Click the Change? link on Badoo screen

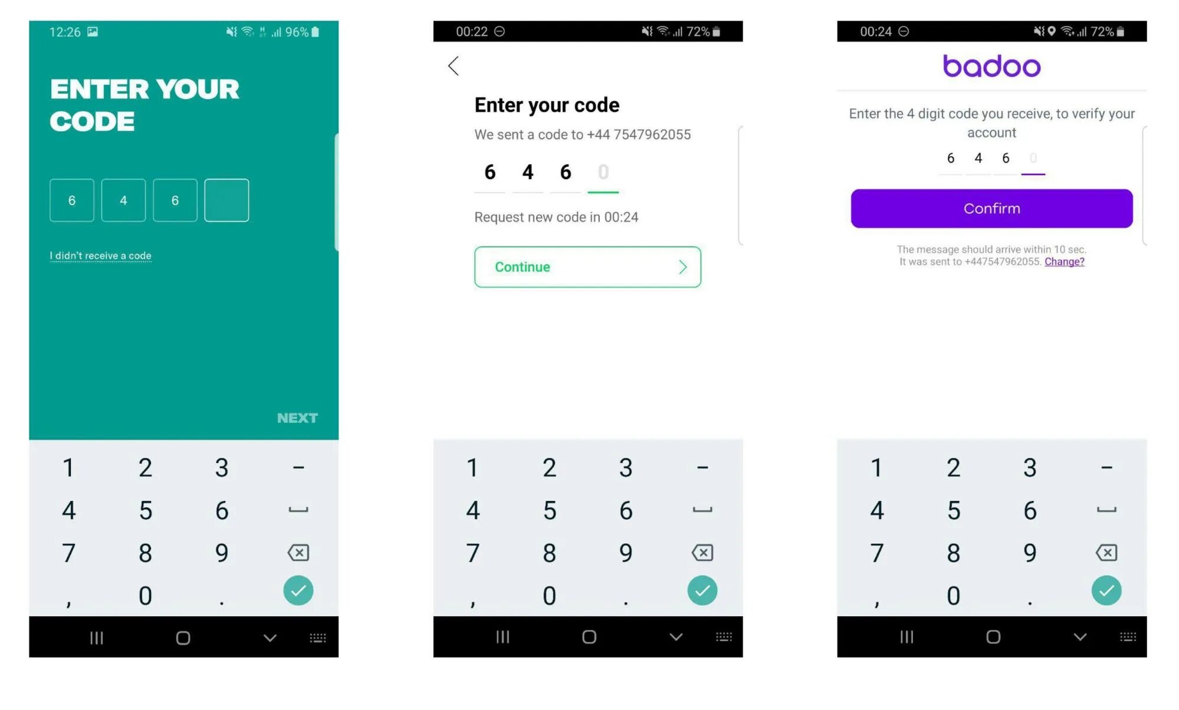[1065, 262]
